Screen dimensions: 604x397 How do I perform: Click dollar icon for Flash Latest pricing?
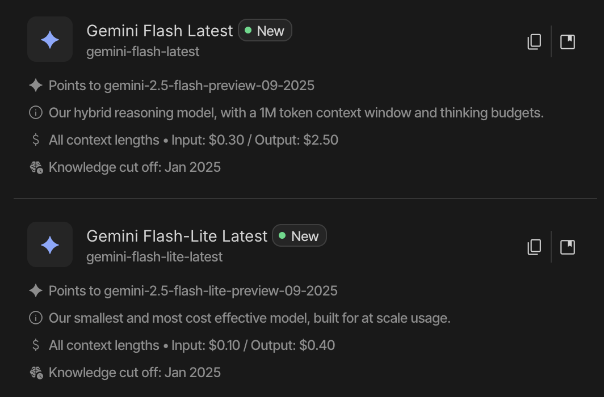coord(36,140)
